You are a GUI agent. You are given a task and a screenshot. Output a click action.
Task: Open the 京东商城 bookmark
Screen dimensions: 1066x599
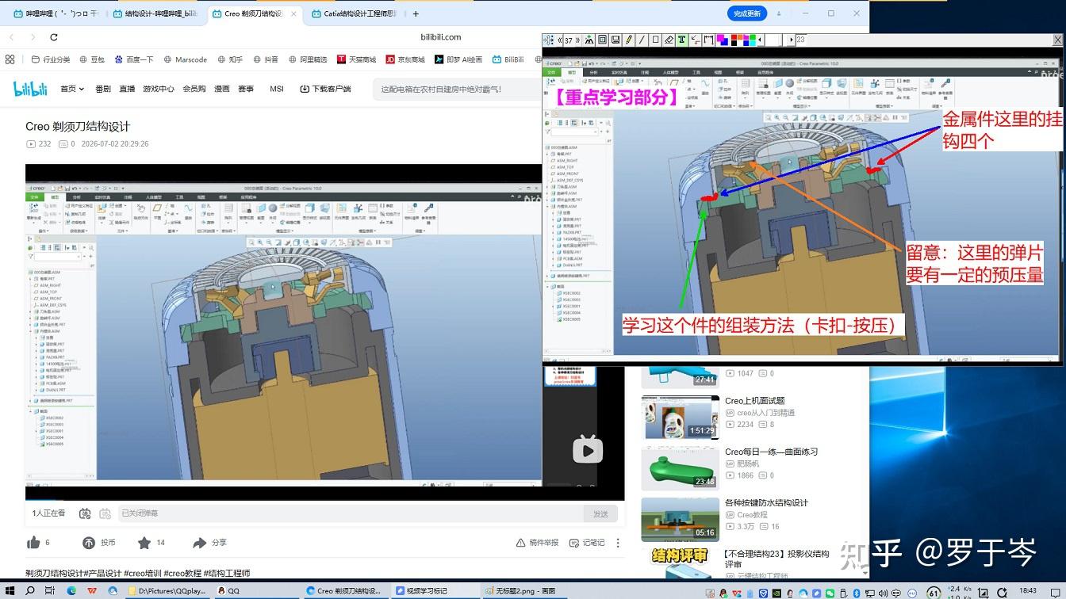405,59
